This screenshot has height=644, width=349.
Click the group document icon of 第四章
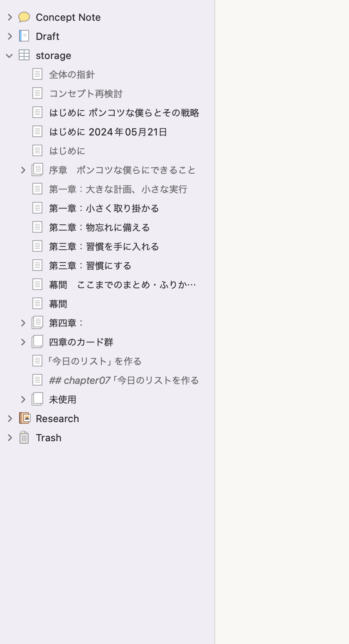(x=37, y=322)
